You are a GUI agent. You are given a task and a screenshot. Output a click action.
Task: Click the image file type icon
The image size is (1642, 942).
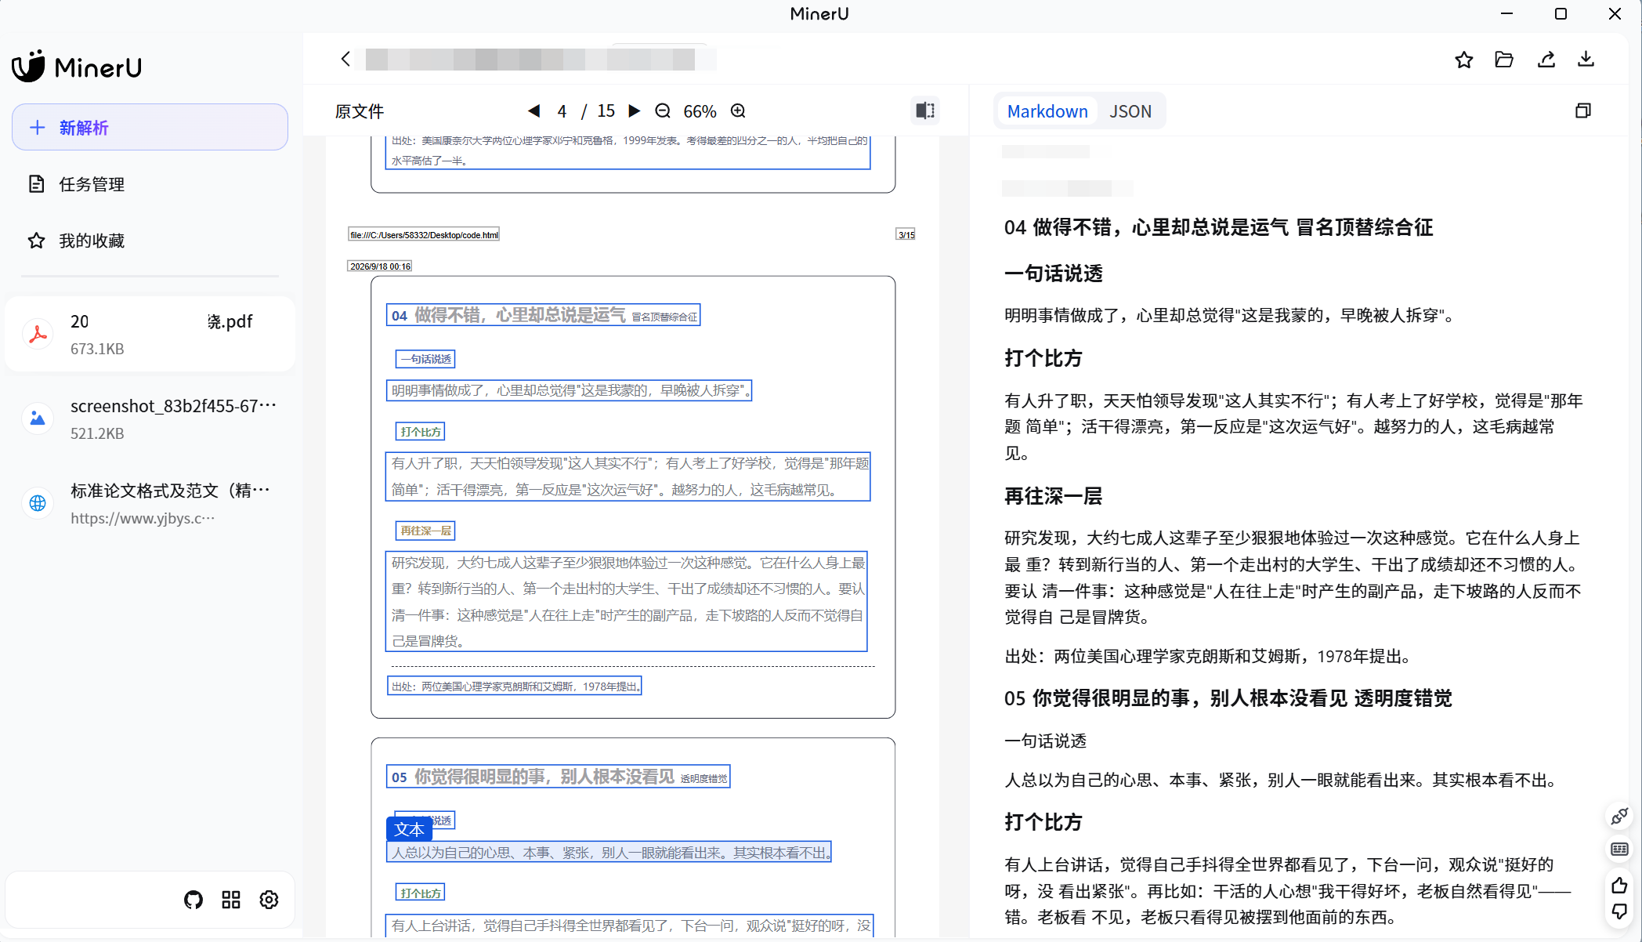coord(38,418)
